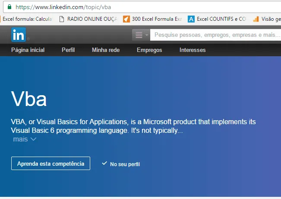Click the VBA description paragraph text

[x=133, y=126]
